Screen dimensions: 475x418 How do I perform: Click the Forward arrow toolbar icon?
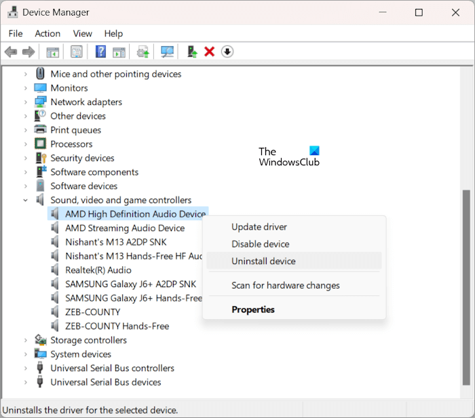coord(28,51)
